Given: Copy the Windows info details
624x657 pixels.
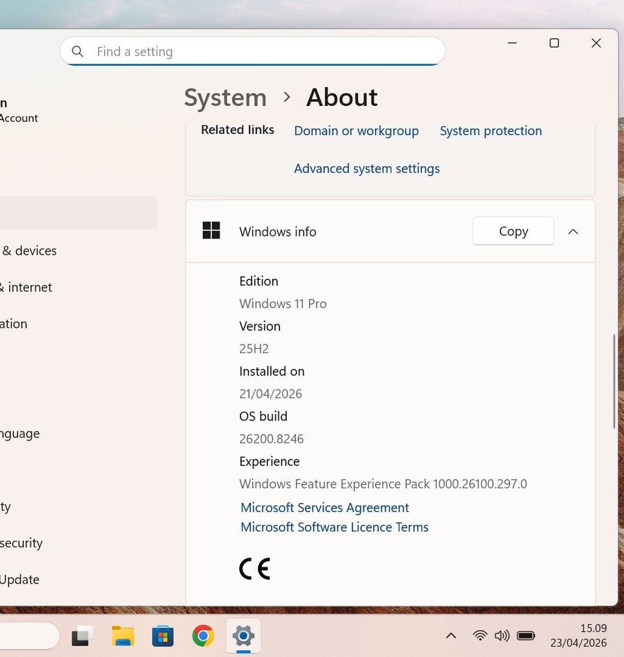Looking at the screenshot, I should click(513, 231).
